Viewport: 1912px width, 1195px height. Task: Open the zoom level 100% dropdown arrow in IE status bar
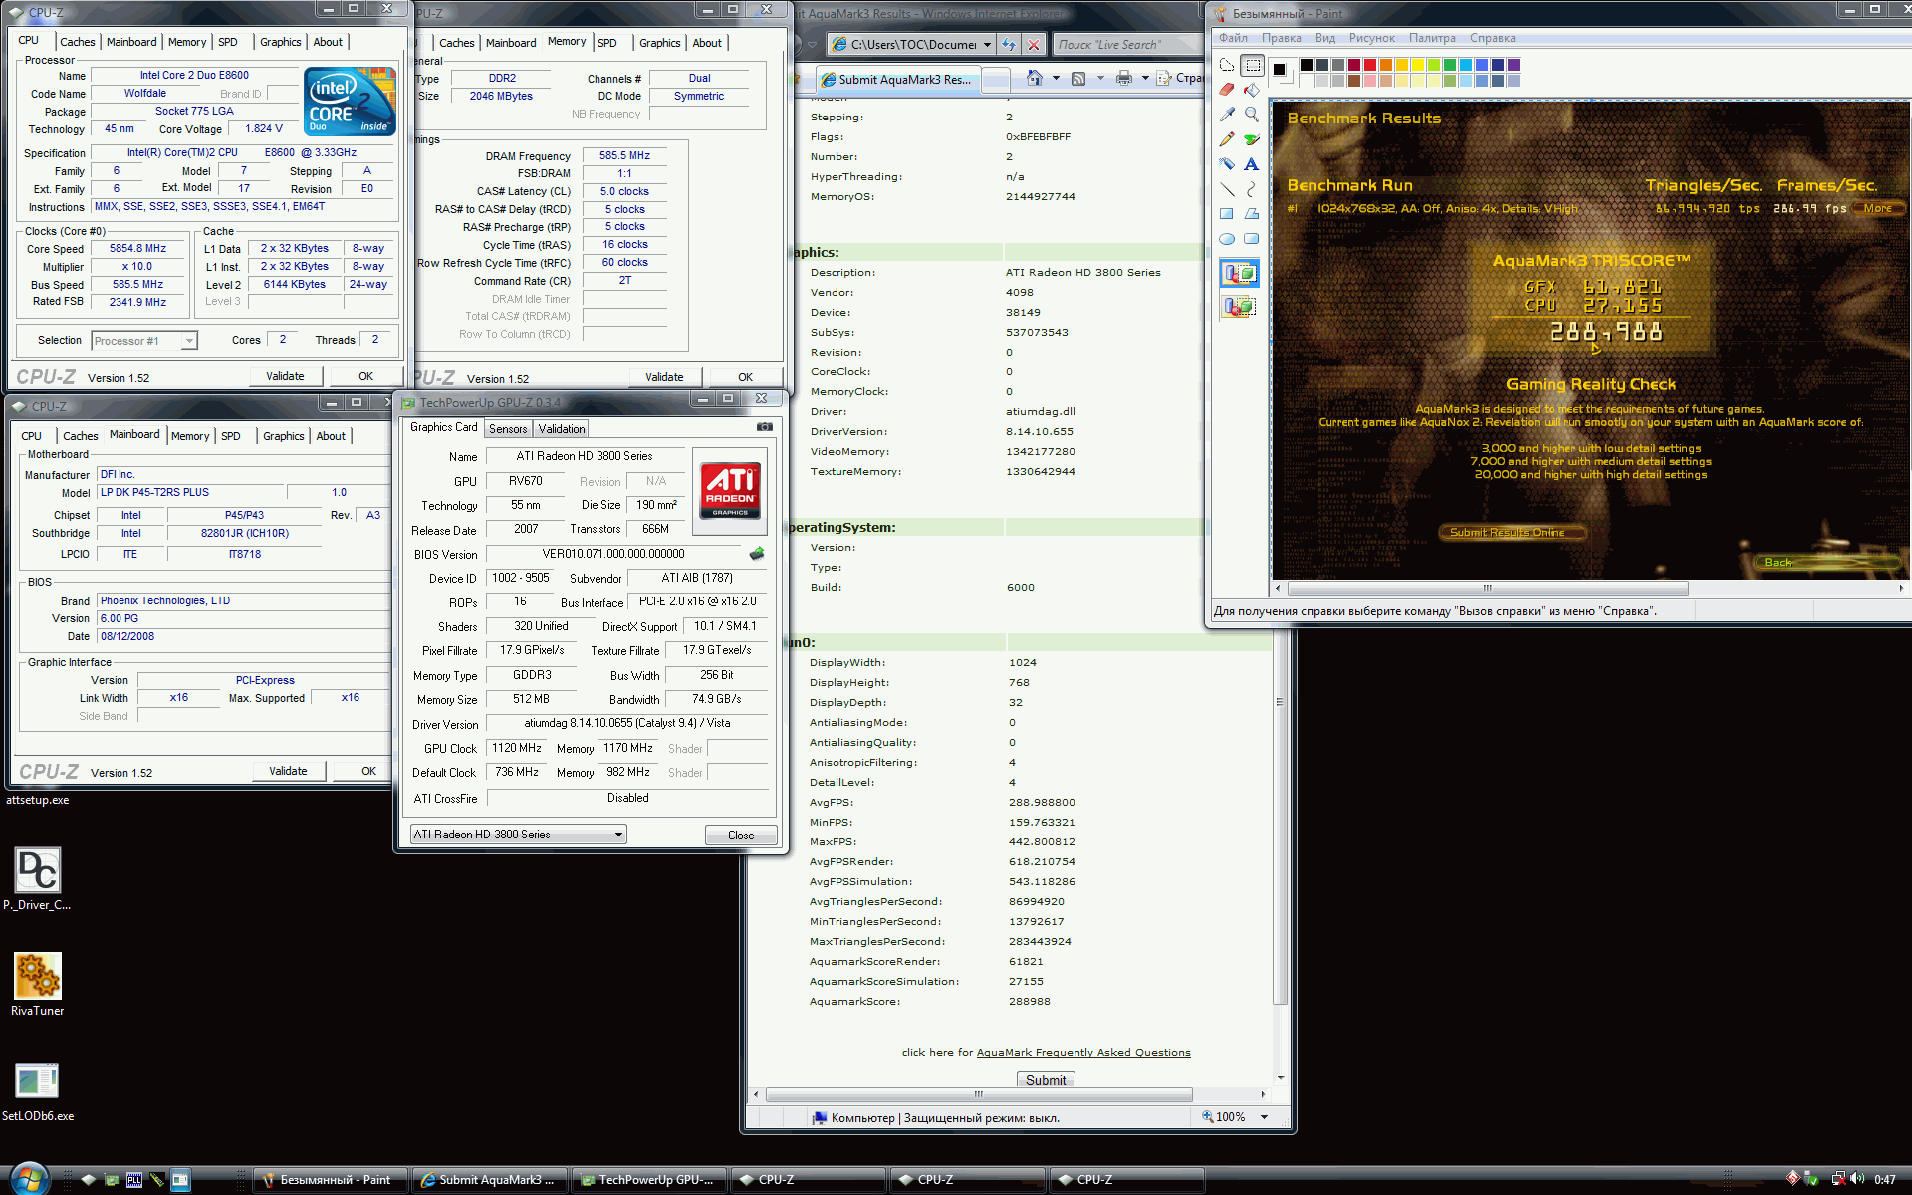1264,1117
